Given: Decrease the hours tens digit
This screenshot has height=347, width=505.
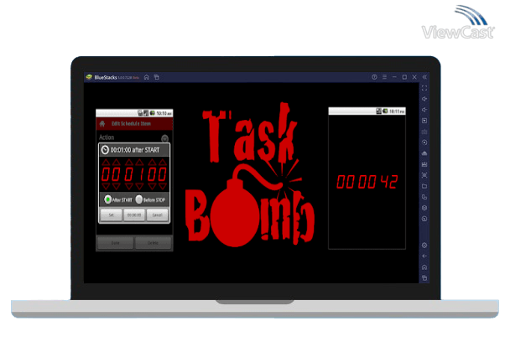Looking at the screenshot, I should pos(106,186).
